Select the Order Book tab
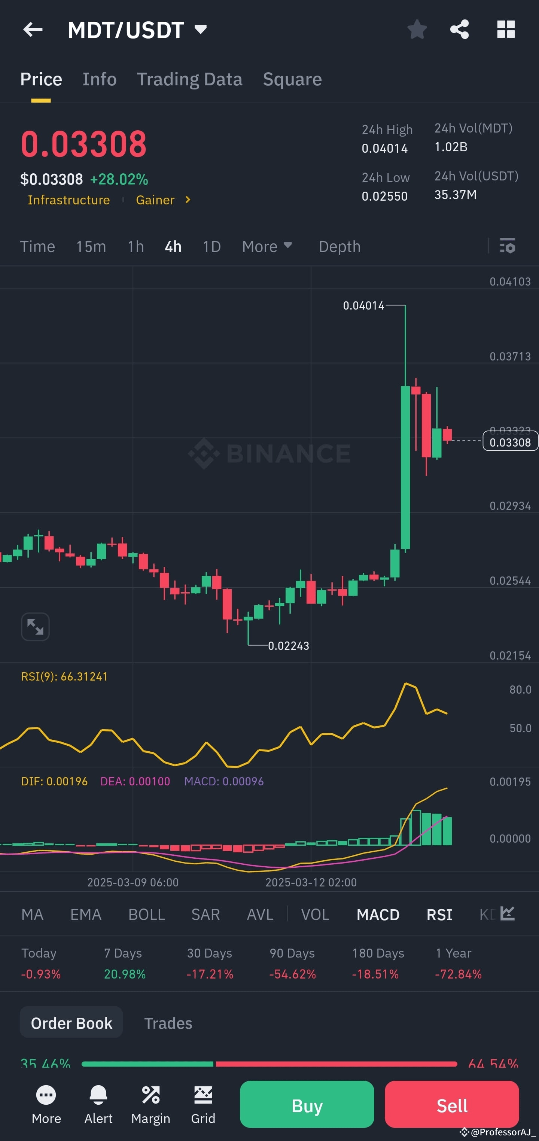The height and width of the screenshot is (1141, 539). click(x=71, y=1023)
